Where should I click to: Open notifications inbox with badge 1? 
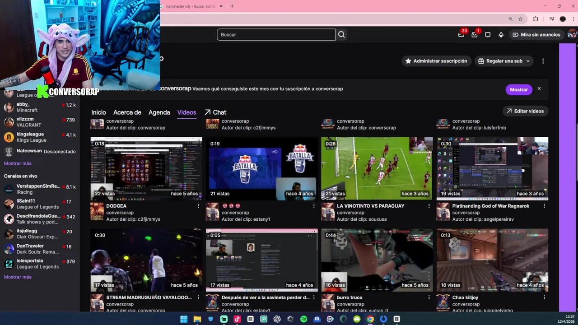475,34
